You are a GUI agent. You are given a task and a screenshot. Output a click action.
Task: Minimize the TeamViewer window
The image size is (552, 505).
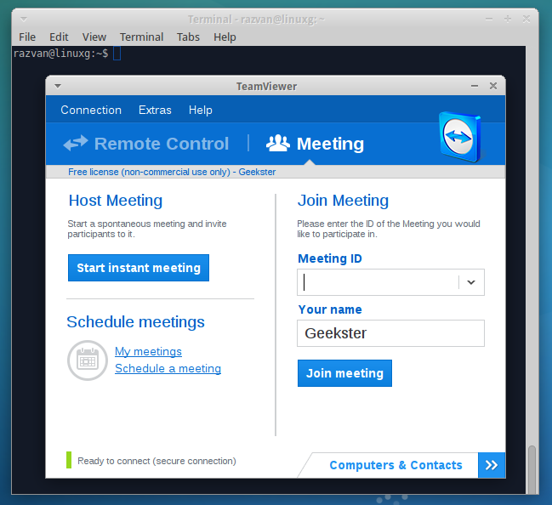pyautogui.click(x=475, y=86)
